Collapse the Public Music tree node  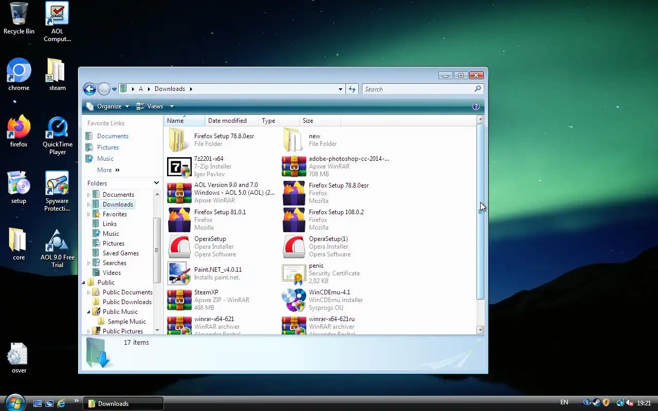[x=88, y=312]
